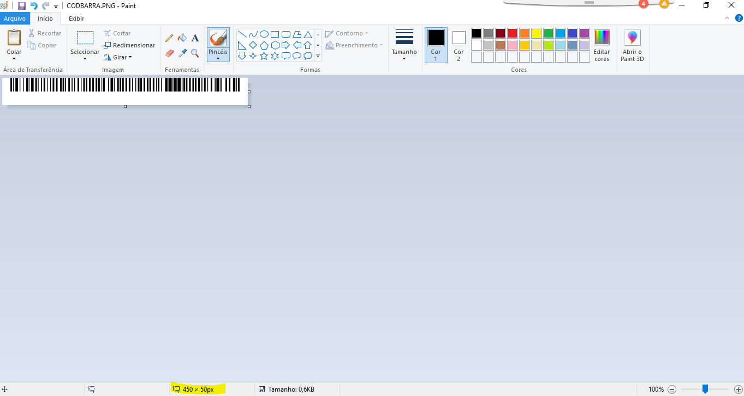Select the Color picker eyedropper tool
Image resolution: width=744 pixels, height=396 pixels.
click(x=182, y=53)
